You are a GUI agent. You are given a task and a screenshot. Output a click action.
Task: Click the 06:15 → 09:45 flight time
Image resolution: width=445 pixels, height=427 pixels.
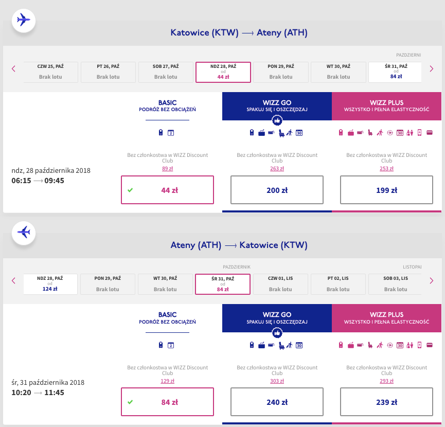[38, 181]
